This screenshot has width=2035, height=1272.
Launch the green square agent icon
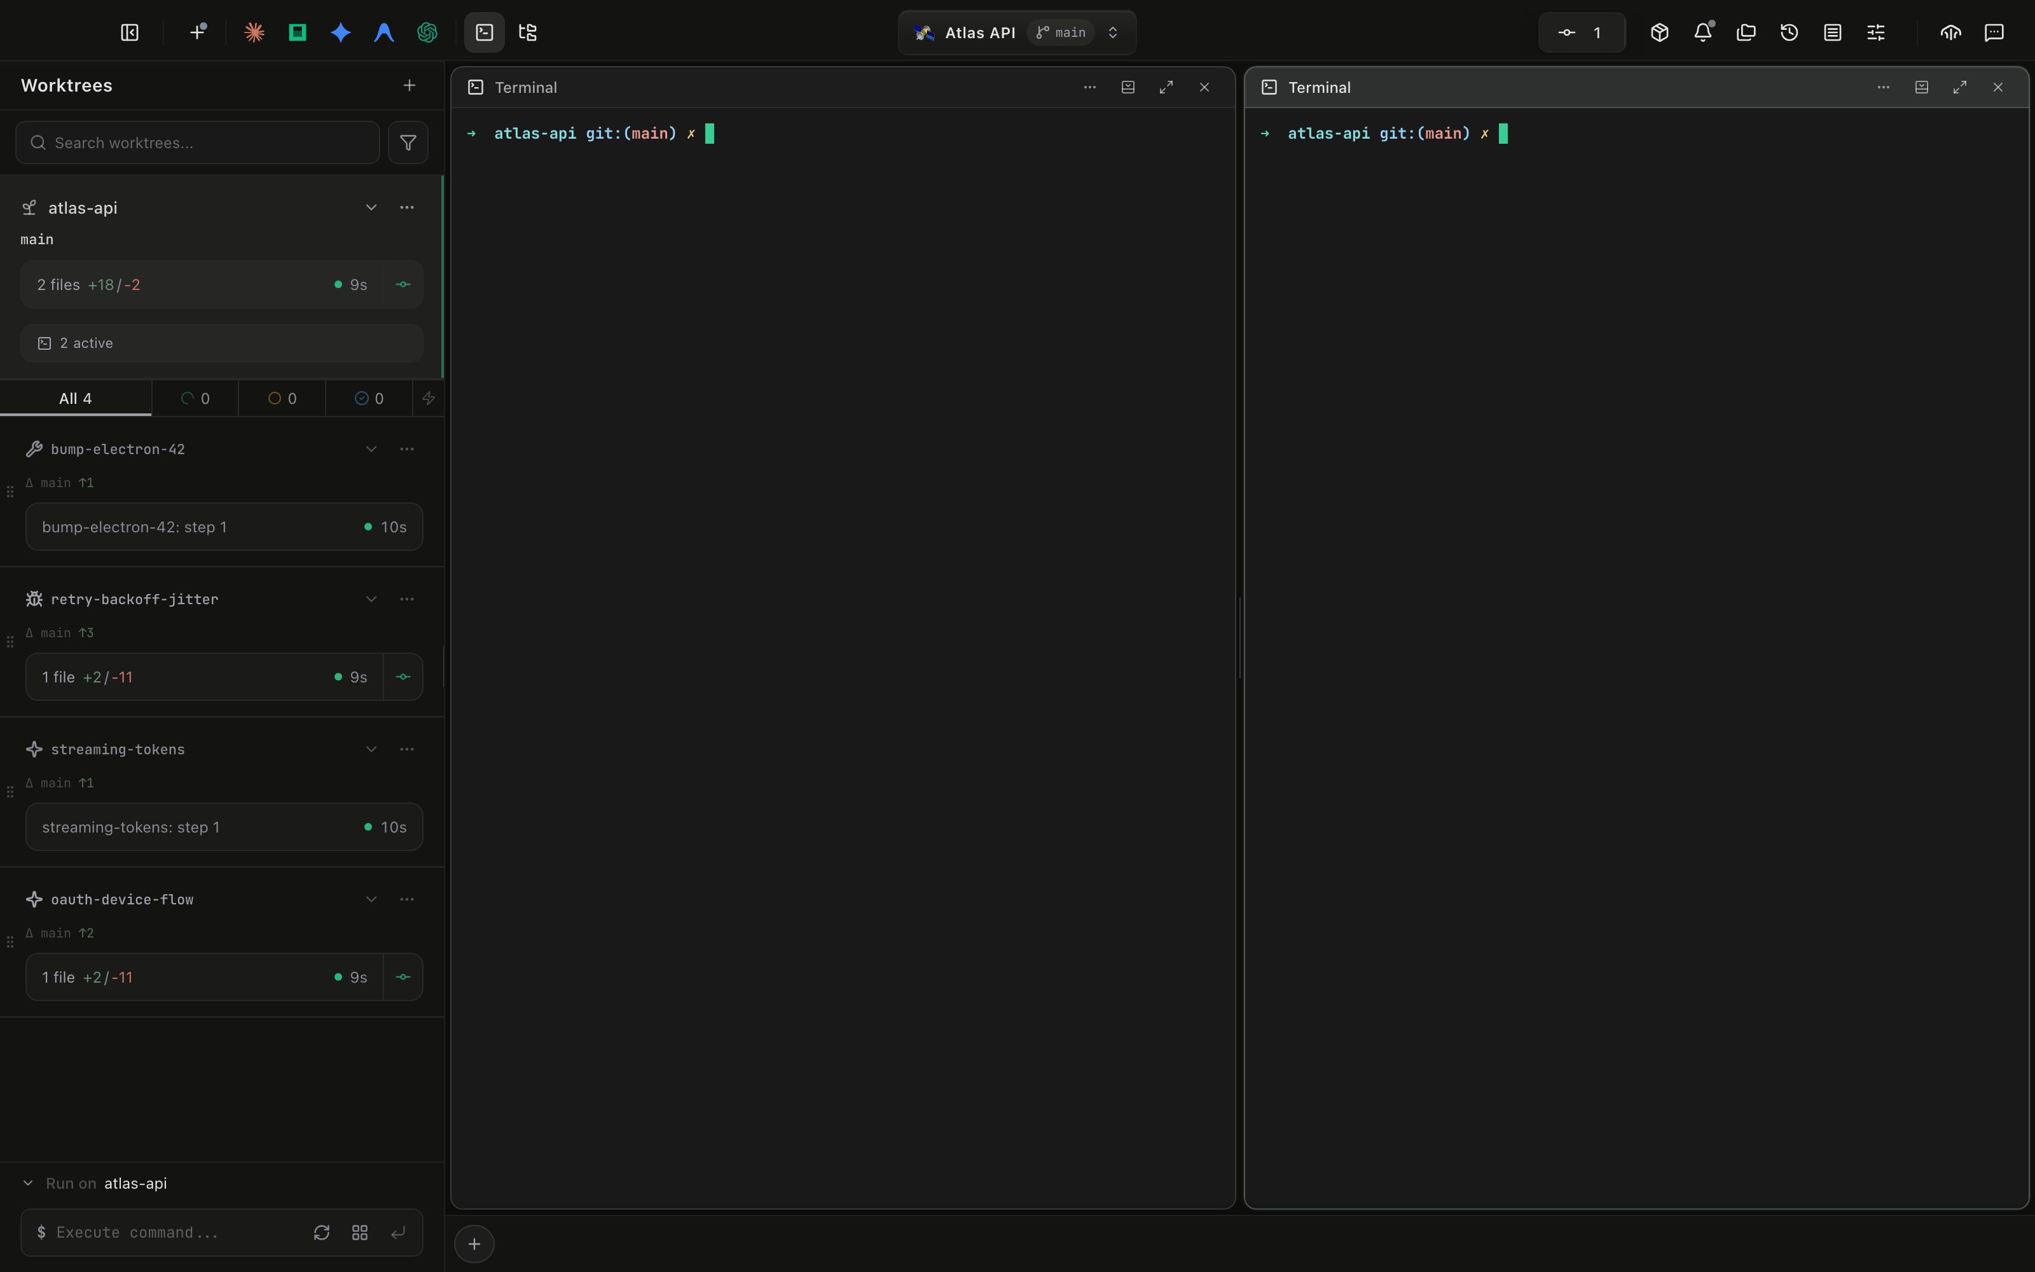click(297, 33)
